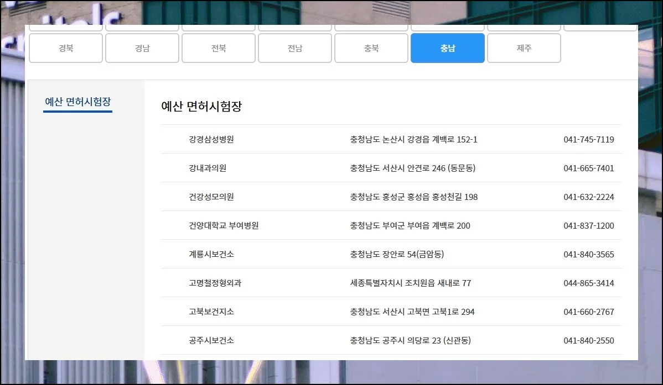Click the address 충청남도 서산시 안견로 246

point(412,168)
